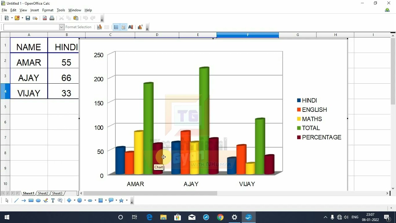Click the Print icon in toolbar
396x223 pixels.
tap(52, 18)
